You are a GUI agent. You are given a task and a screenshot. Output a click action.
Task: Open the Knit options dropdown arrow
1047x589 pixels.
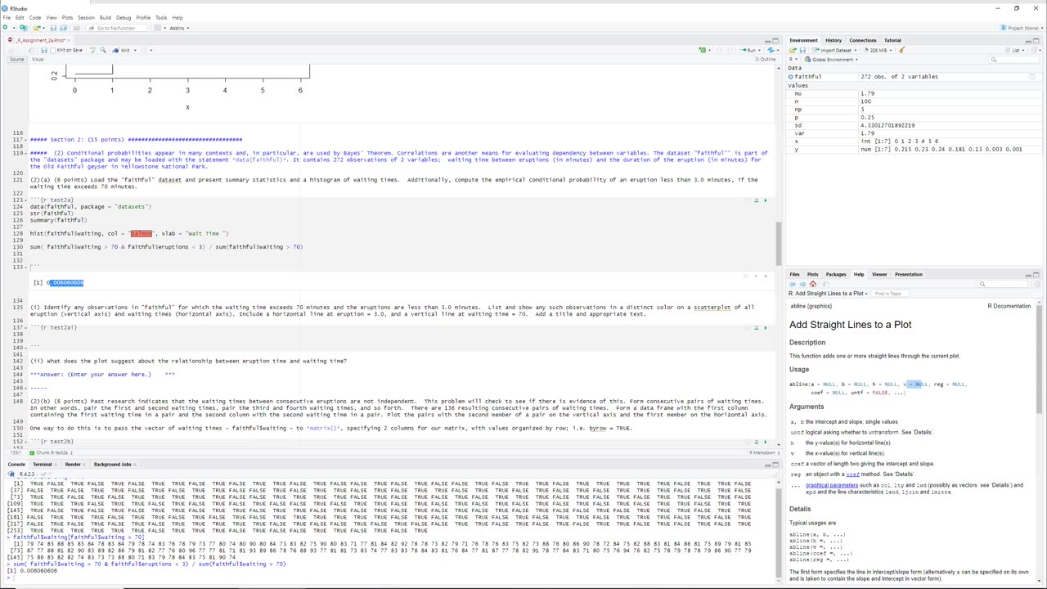(136, 50)
